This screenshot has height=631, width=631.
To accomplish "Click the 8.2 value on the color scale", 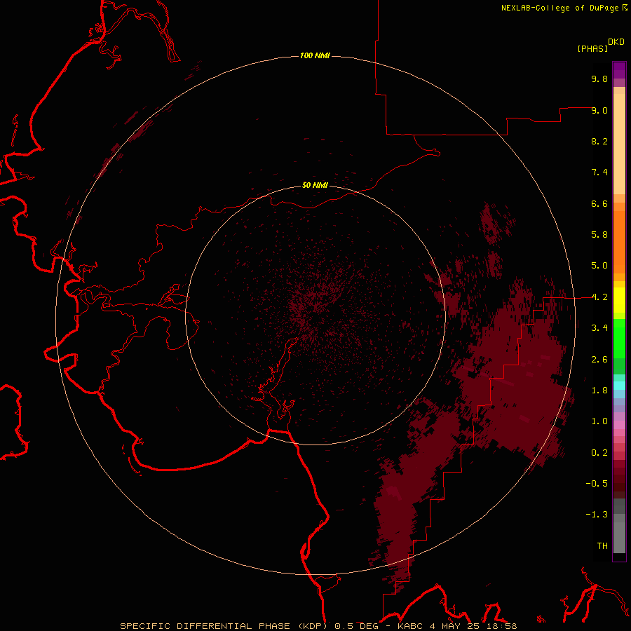I will pyautogui.click(x=599, y=141).
